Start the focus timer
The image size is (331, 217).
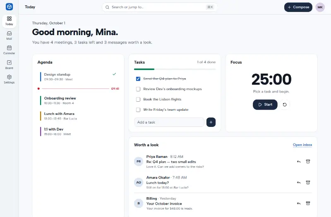pyautogui.click(x=265, y=105)
